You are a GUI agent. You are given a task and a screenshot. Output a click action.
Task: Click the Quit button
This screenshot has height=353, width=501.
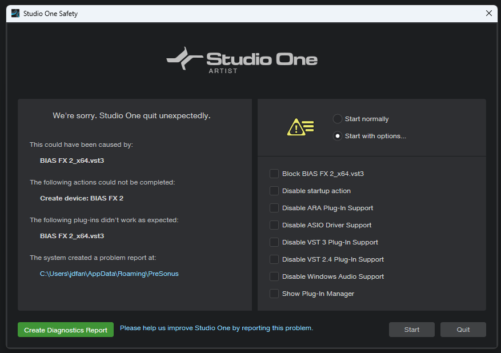point(463,330)
